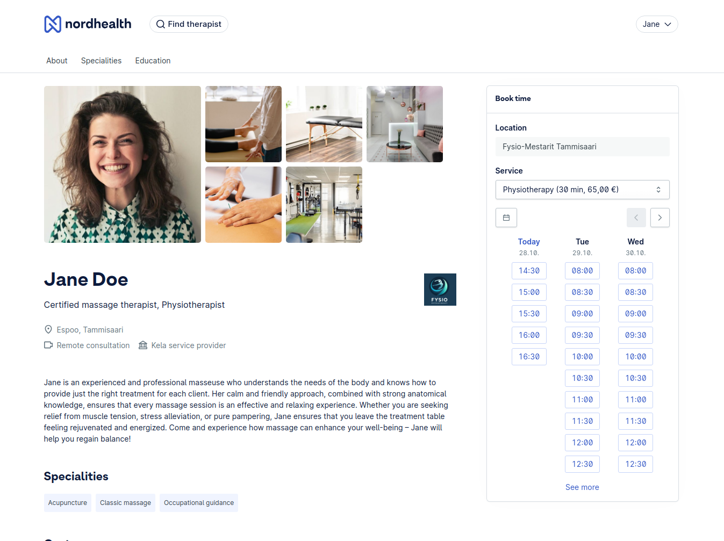Select today's 14:30 time slot
Screen dimensions: 724x541
coord(529,271)
